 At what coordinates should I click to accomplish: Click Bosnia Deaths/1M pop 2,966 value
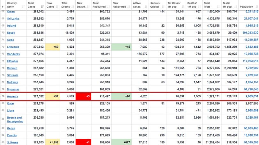(x=197, y=118)
